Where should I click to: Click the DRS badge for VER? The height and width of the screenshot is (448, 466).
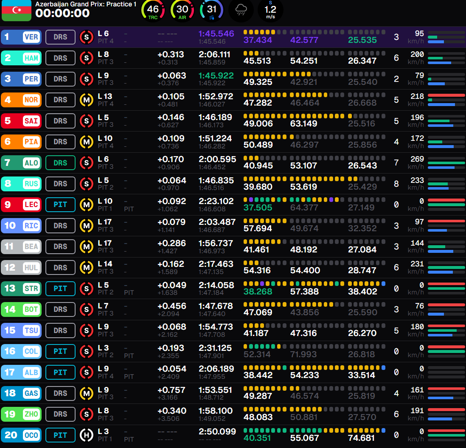[60, 37]
